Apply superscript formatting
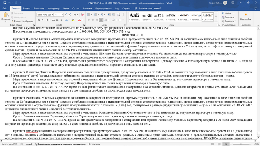Viewport: 260px width, 146px height. [61, 20]
